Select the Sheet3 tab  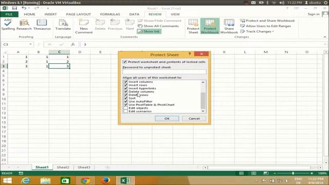84,168
